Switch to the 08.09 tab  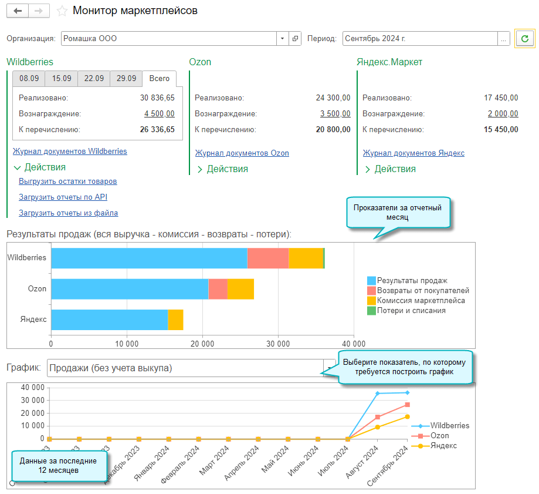(x=29, y=79)
